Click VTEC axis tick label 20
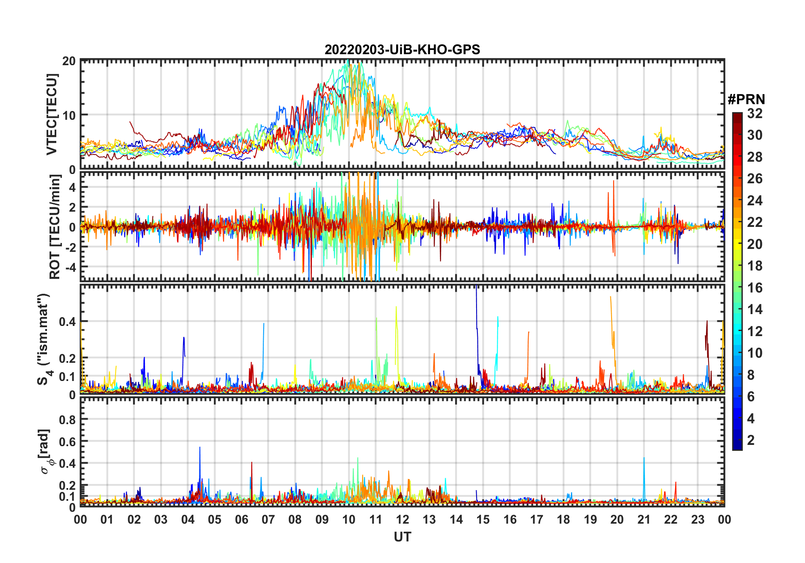This screenshot has height=563, width=805. pyautogui.click(x=69, y=61)
